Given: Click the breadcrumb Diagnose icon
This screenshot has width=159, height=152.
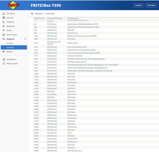Looking at the screenshot, I should (x=32, y=13).
